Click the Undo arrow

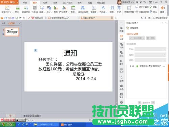click(20, 18)
